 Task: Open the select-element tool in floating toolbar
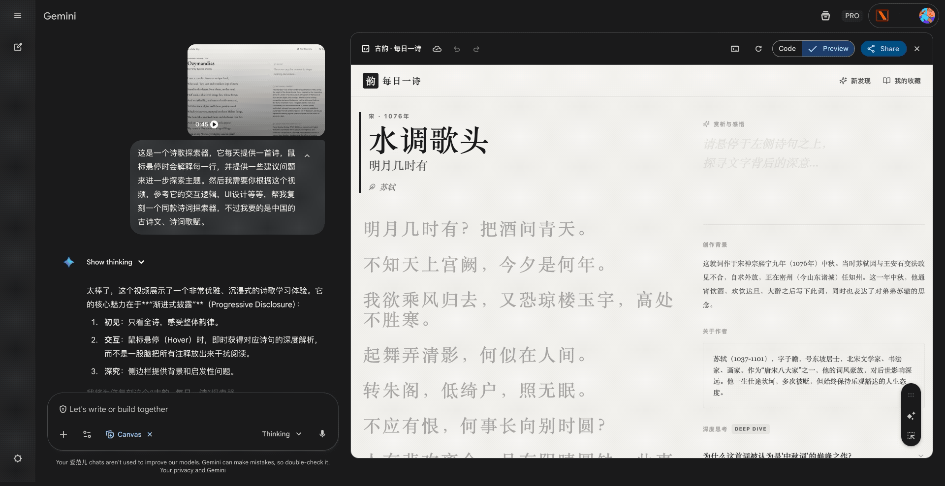tap(912, 435)
